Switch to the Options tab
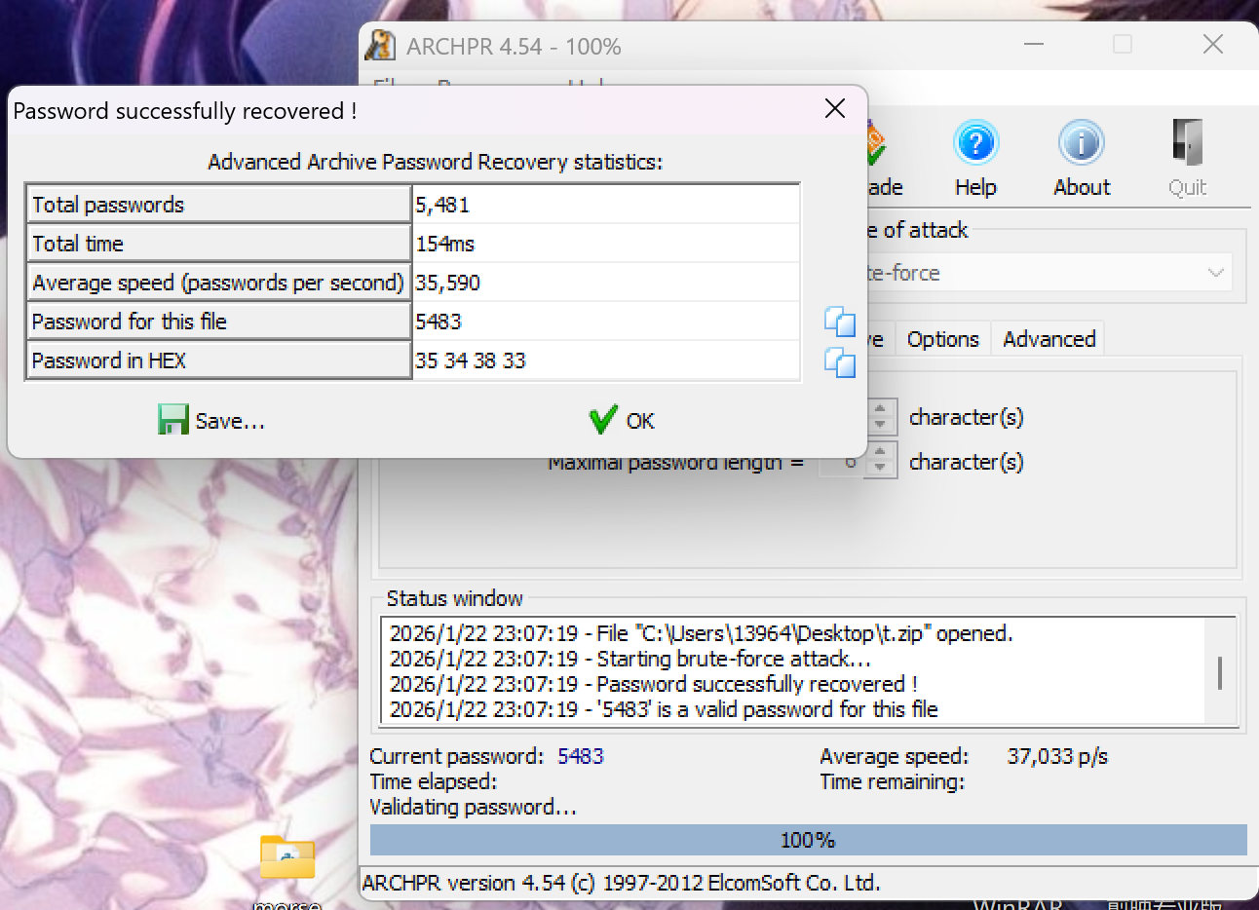1259x910 pixels. pos(942,339)
